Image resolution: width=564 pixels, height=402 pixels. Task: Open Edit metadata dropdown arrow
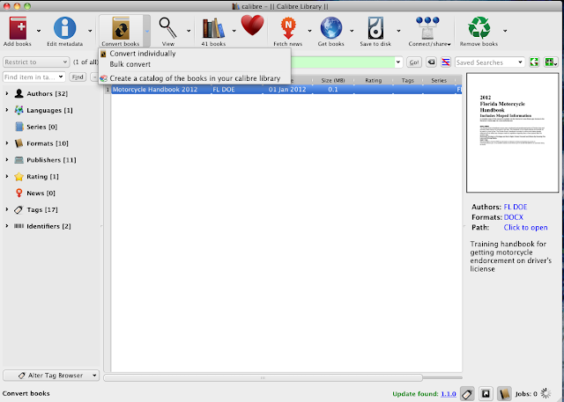(90, 31)
